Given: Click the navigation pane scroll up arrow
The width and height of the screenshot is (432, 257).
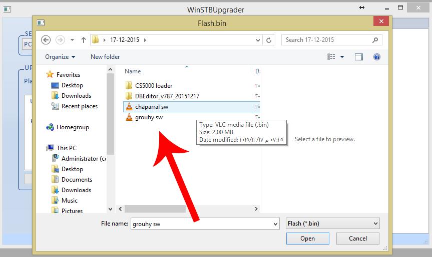Looking at the screenshot, I should pos(111,70).
